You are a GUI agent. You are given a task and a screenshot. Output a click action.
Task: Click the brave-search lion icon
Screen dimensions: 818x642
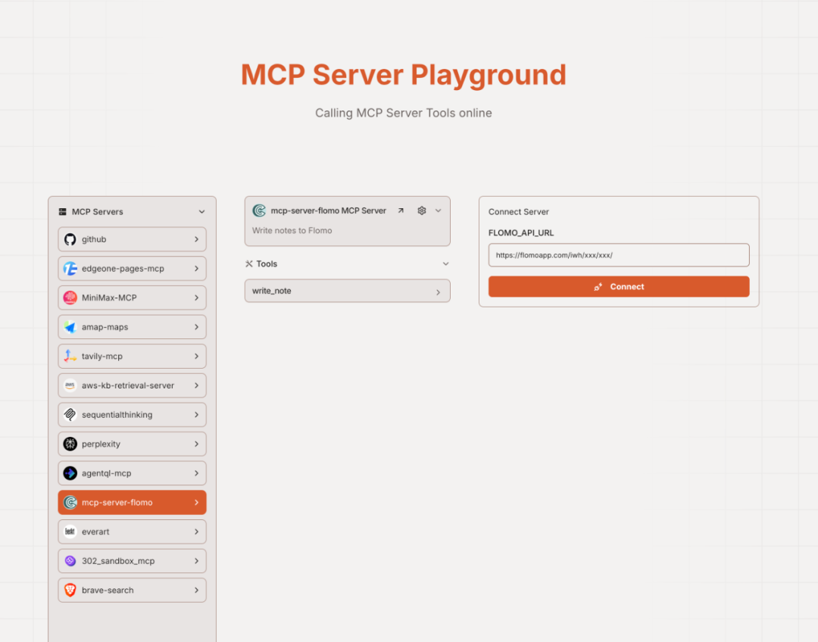click(x=70, y=590)
